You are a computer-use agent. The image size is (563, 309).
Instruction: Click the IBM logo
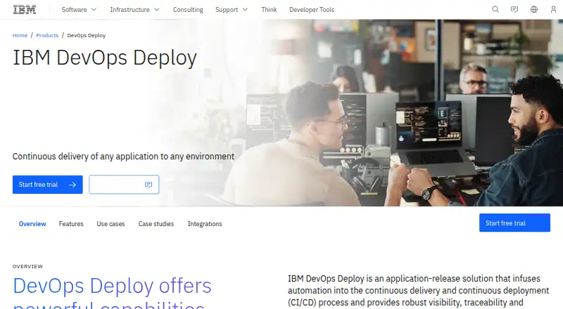pos(25,10)
